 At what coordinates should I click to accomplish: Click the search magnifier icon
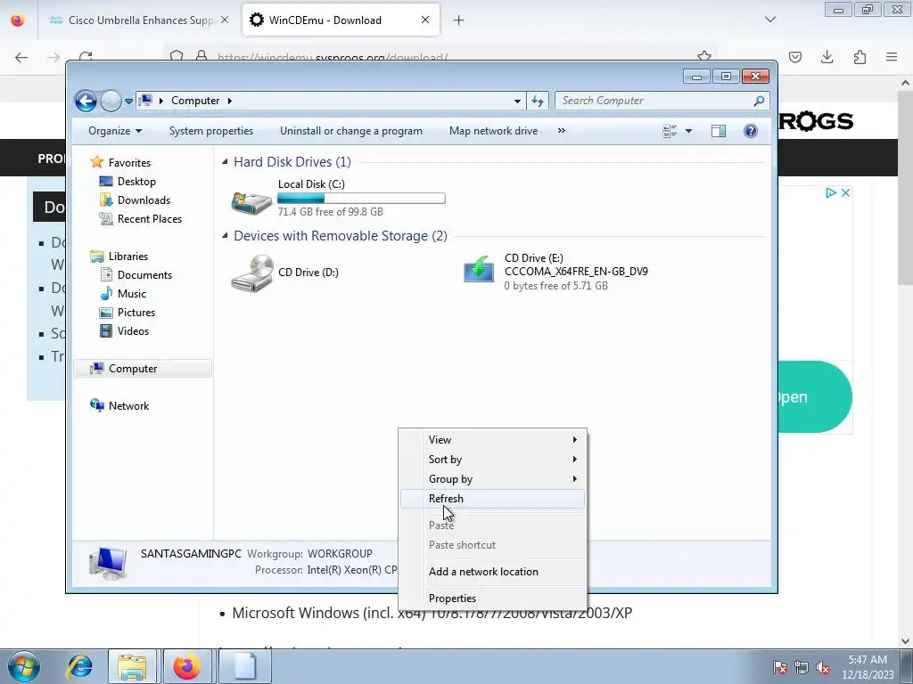759,101
